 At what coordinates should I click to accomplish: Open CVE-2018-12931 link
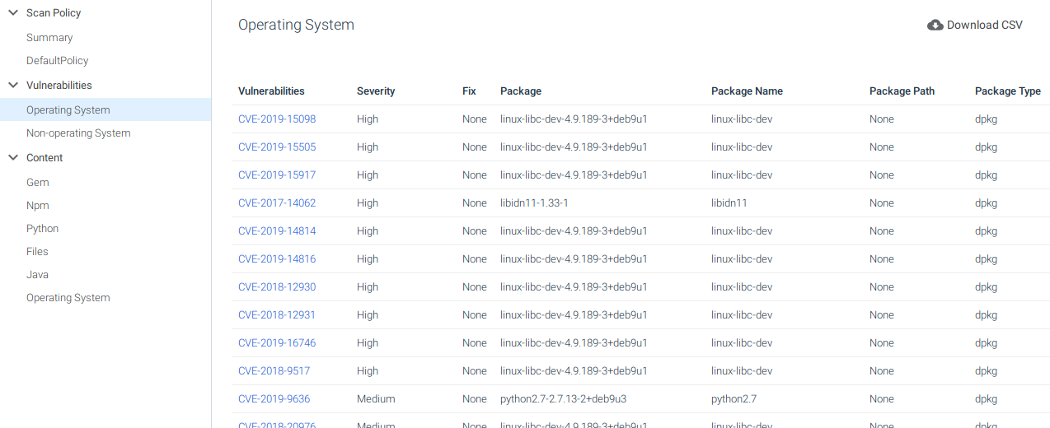coord(277,315)
